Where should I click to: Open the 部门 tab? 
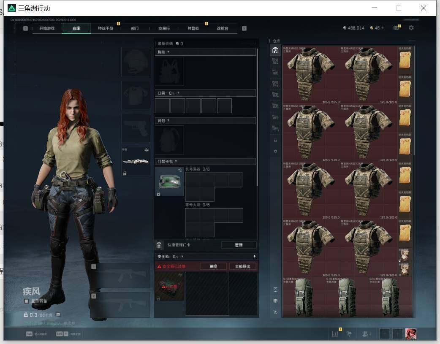135,28
